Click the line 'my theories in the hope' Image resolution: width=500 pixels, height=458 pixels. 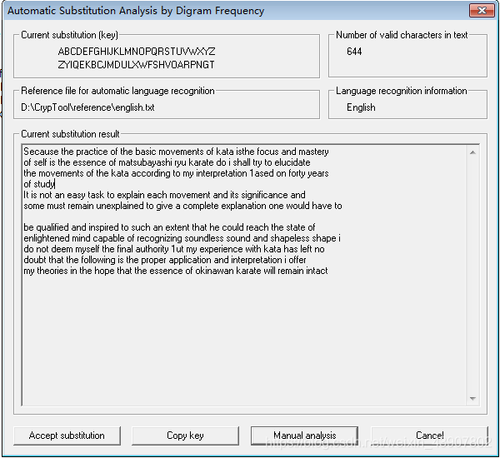click(176, 271)
